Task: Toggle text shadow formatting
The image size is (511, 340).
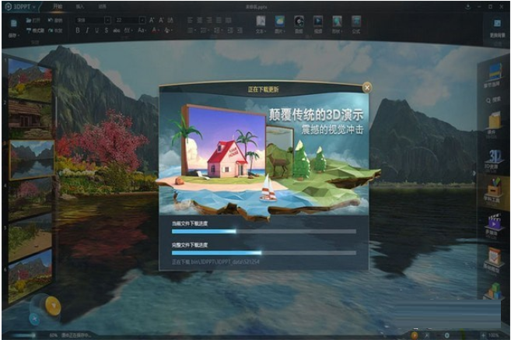Action: coord(107,30)
